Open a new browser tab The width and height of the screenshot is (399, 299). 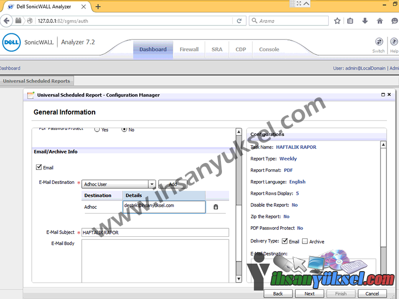click(98, 6)
